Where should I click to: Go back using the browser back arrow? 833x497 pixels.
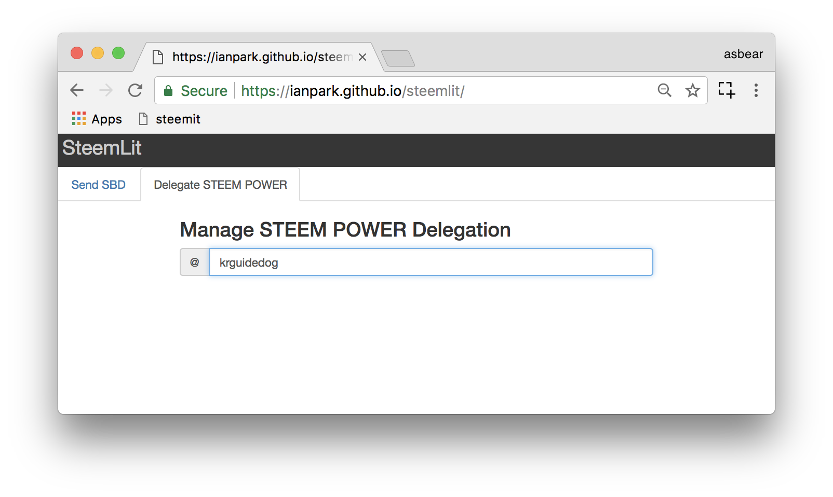point(77,90)
